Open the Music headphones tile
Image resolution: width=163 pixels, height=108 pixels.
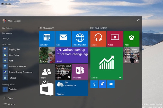tap(98, 39)
